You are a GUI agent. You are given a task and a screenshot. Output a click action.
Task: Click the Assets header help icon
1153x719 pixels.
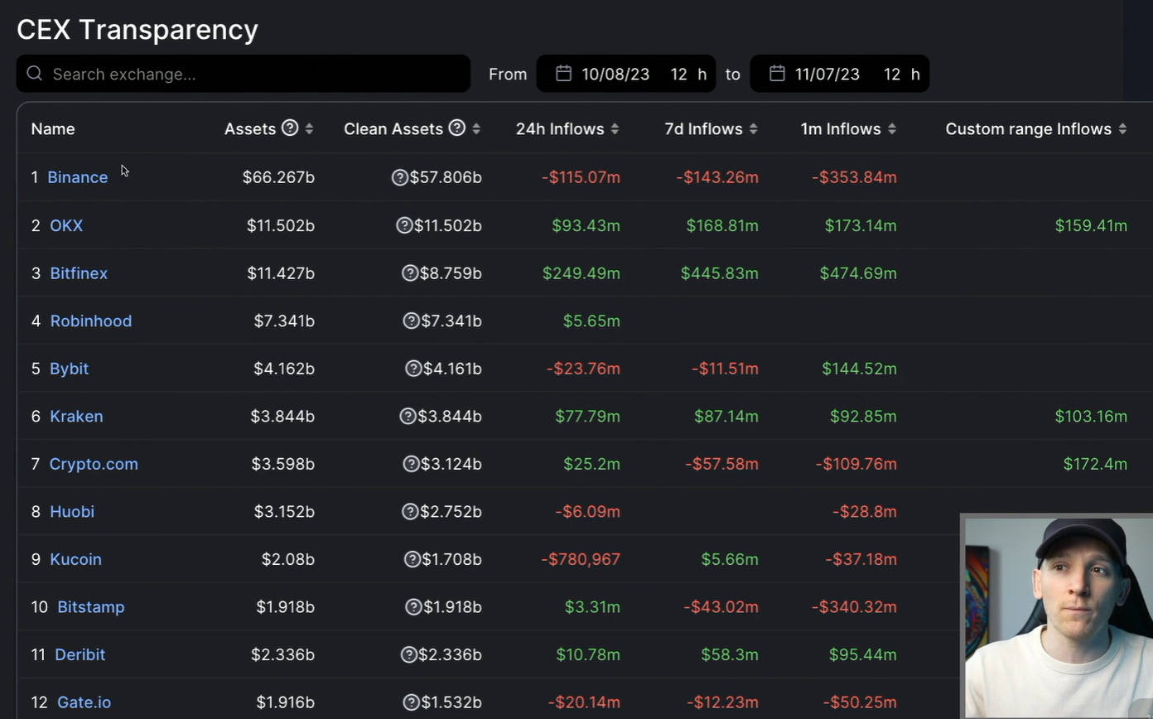[x=290, y=128]
